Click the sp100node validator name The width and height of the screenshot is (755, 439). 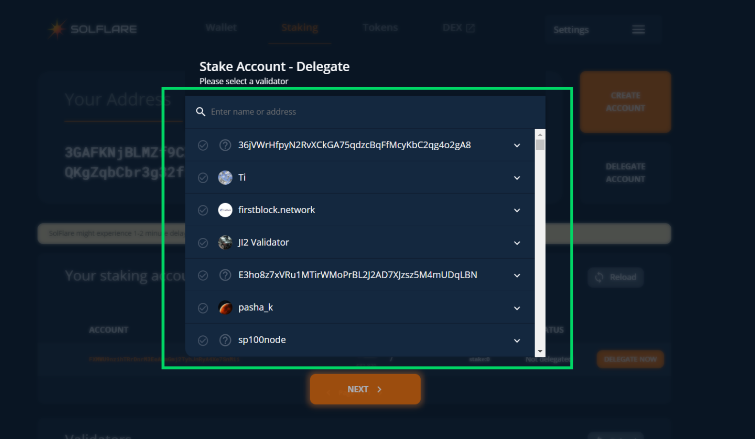coord(262,340)
